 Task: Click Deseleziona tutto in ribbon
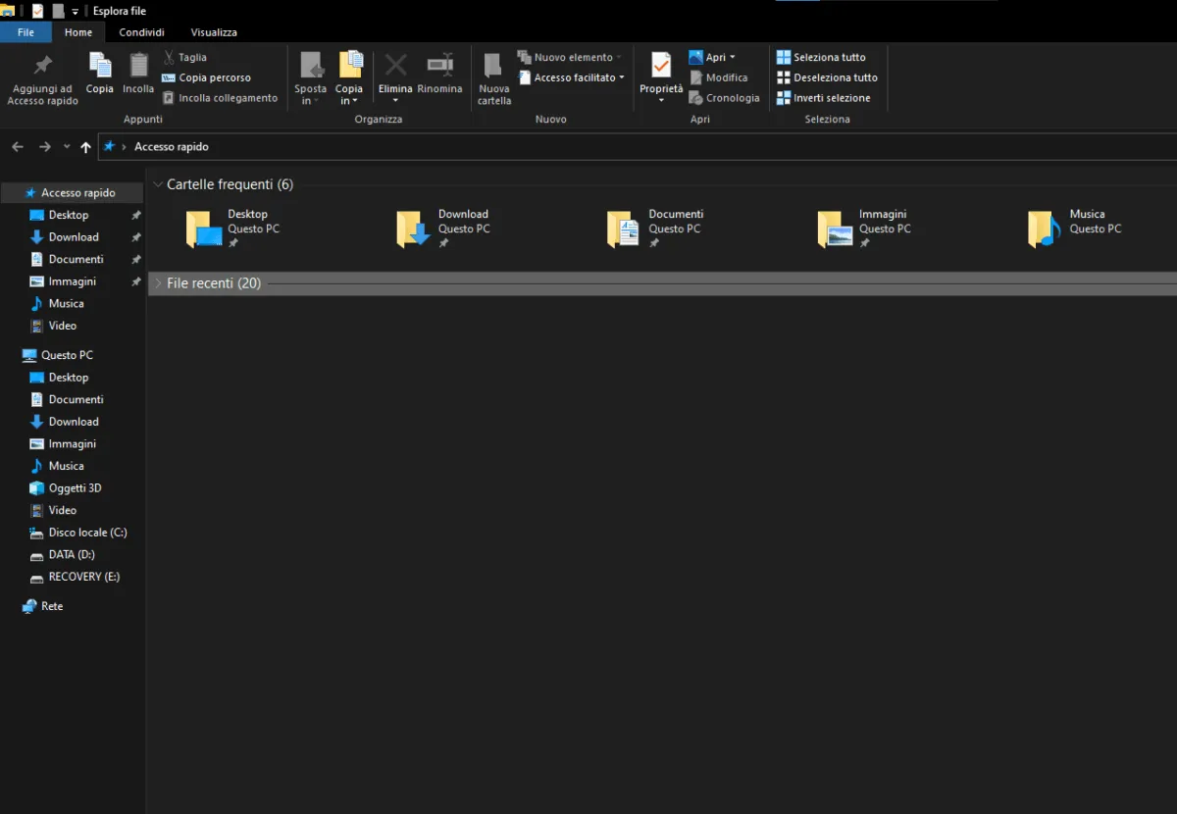(827, 77)
